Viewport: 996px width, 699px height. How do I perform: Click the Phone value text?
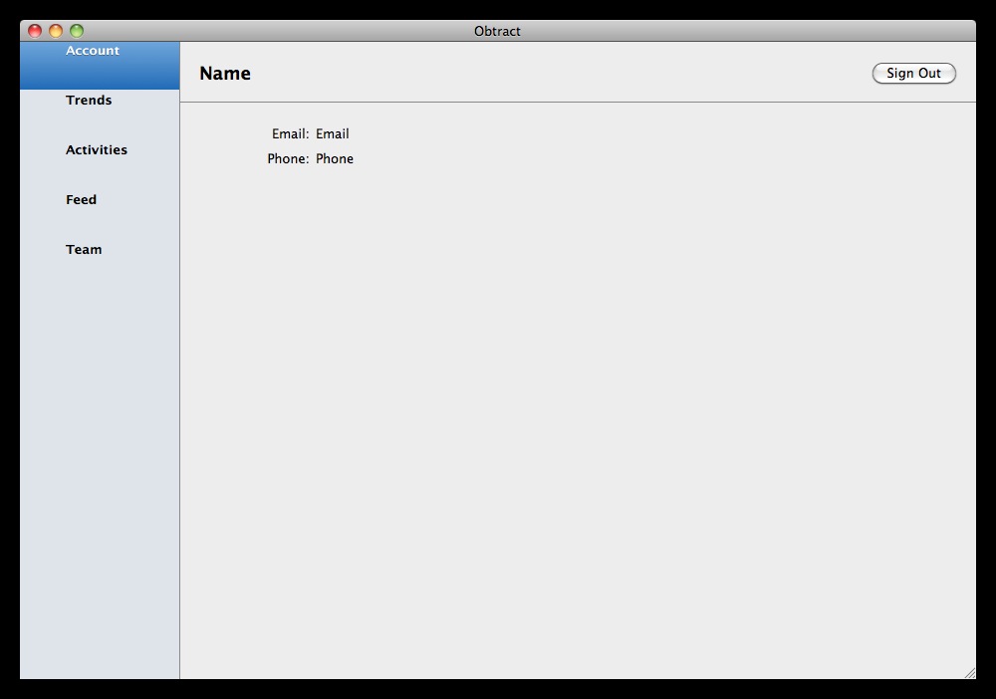[x=334, y=158]
